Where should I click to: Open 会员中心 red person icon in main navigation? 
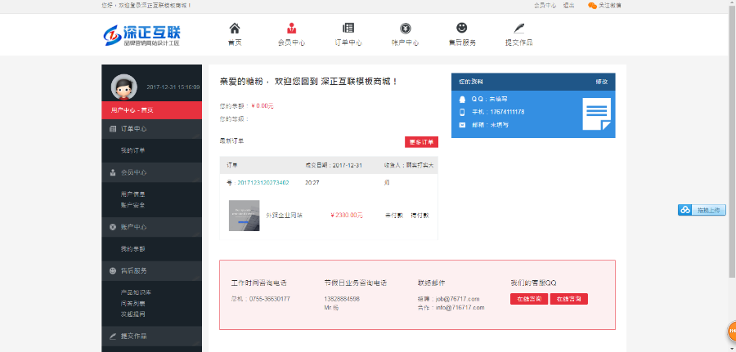291,28
